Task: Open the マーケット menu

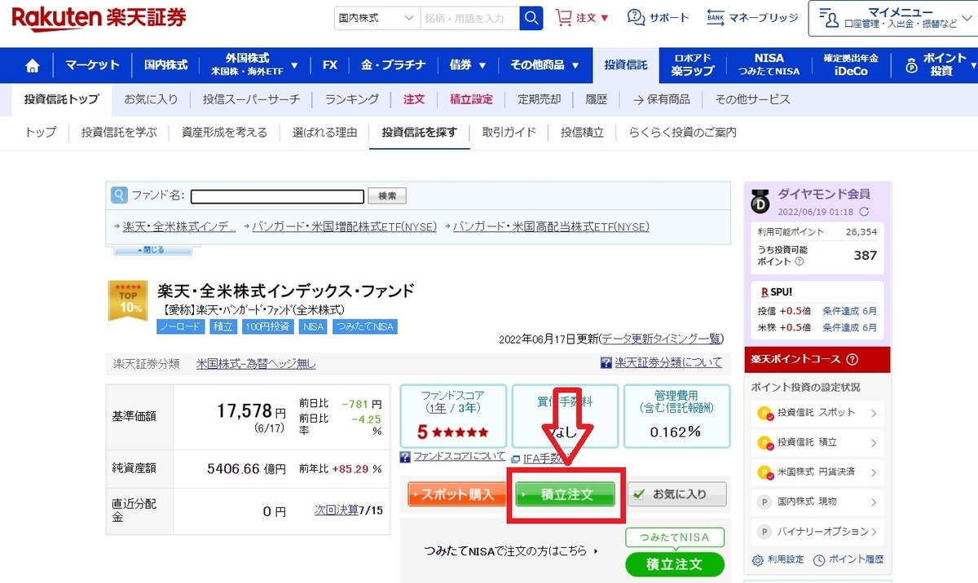Action: point(92,65)
